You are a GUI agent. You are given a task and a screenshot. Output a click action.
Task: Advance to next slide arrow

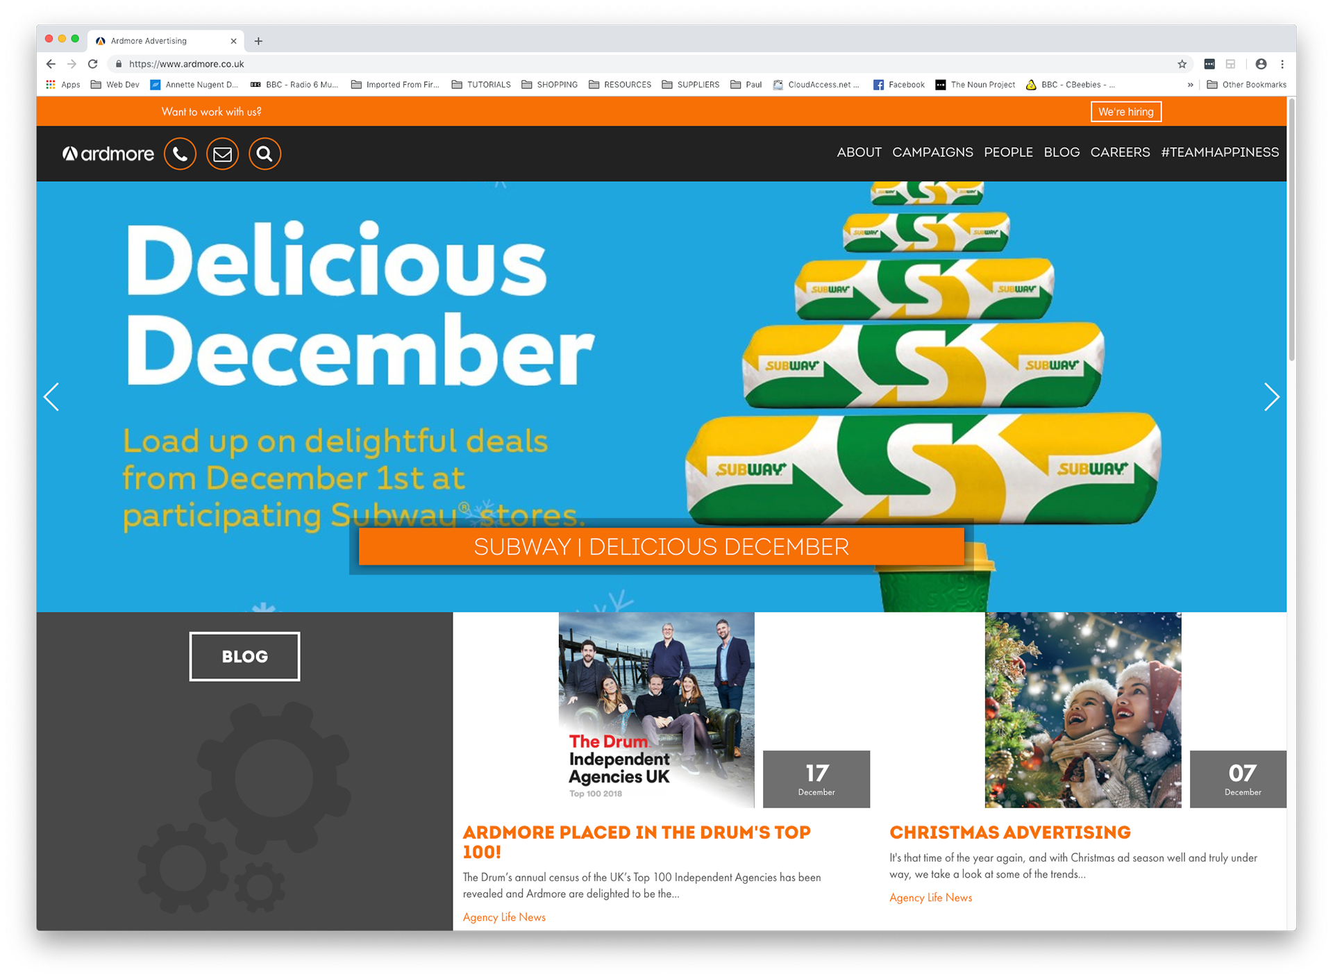point(1271,397)
